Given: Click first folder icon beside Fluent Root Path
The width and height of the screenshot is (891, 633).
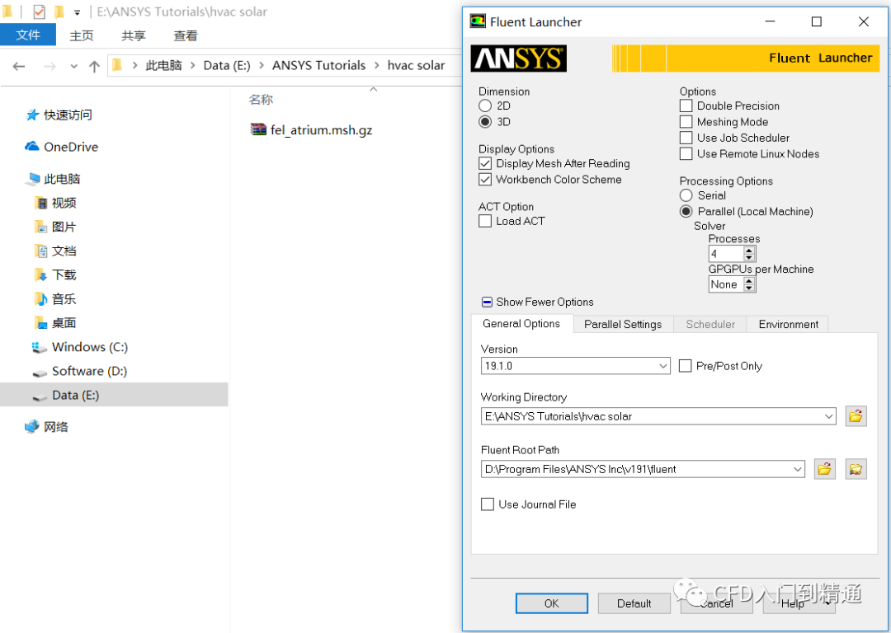Looking at the screenshot, I should point(824,469).
